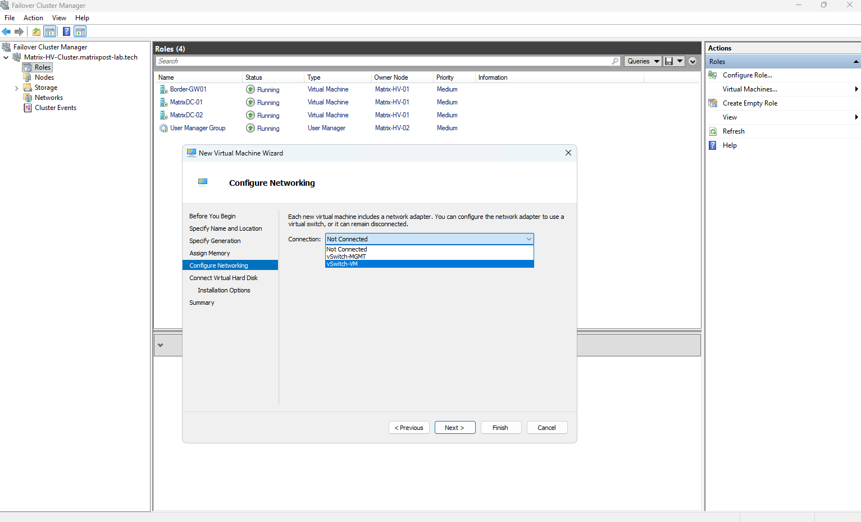Go to Connect Virtual Hard Disk wizard step

click(224, 278)
